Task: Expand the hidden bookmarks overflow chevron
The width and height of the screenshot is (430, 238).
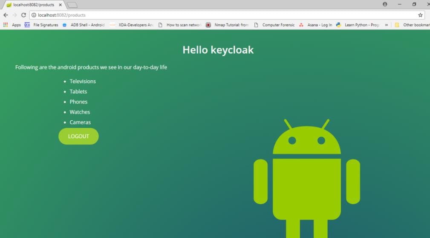Action: pos(387,25)
